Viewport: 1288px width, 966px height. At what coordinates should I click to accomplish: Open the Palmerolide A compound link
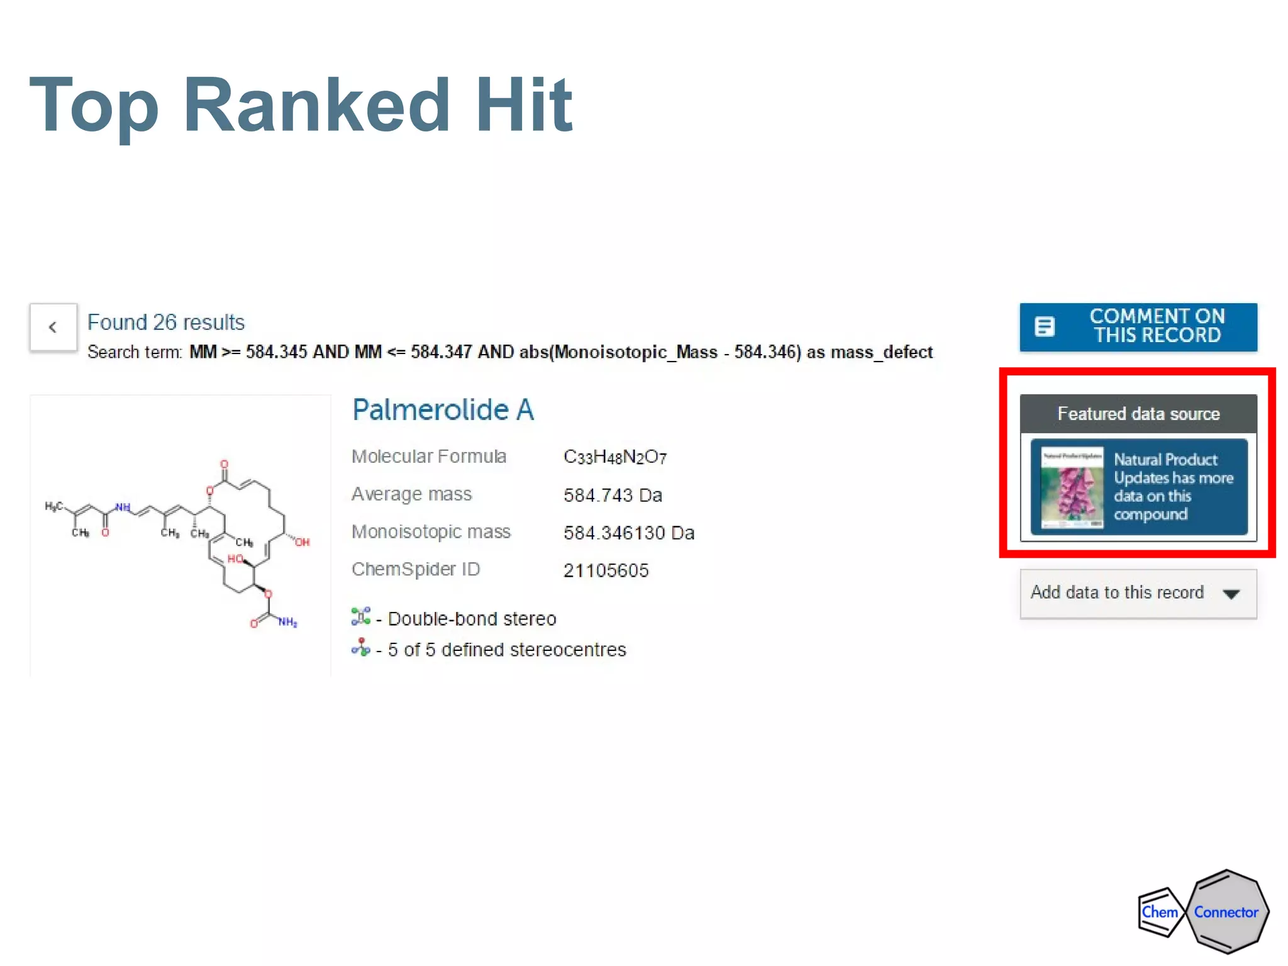coord(443,410)
